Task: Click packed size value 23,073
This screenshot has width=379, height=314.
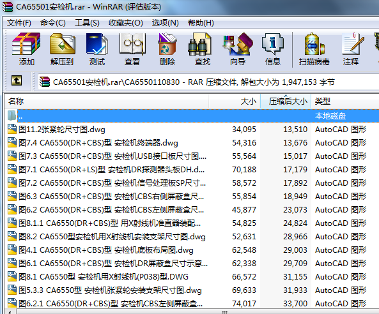Action: [x=295, y=210]
